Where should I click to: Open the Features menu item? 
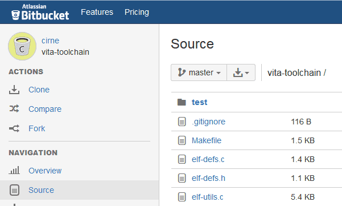pyautogui.click(x=97, y=12)
